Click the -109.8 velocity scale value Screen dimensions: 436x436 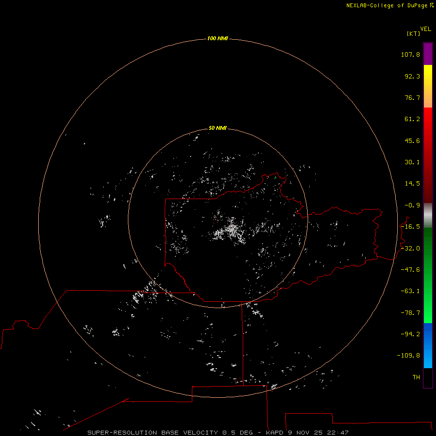coord(408,356)
